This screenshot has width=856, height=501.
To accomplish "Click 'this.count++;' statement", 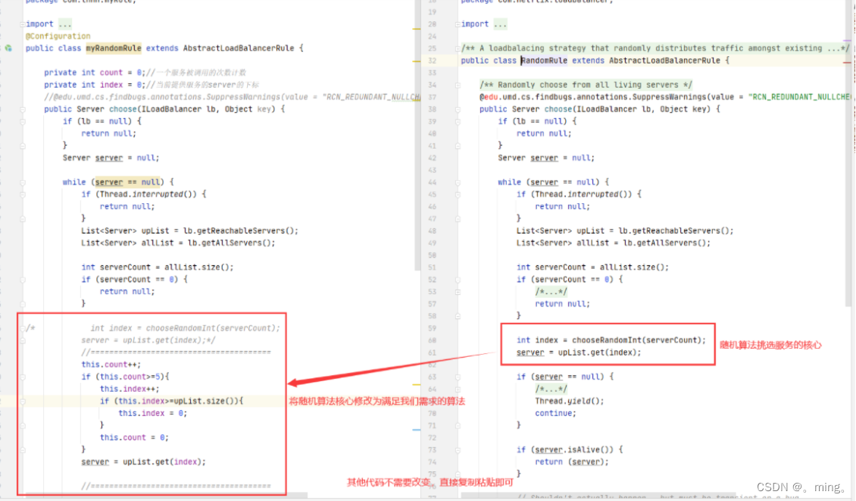I will (111, 365).
